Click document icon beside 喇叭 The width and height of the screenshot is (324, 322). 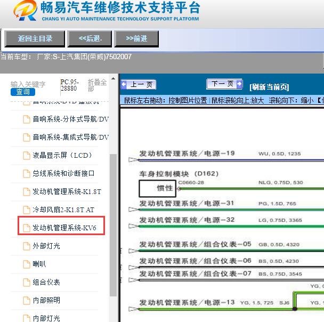[27, 264]
